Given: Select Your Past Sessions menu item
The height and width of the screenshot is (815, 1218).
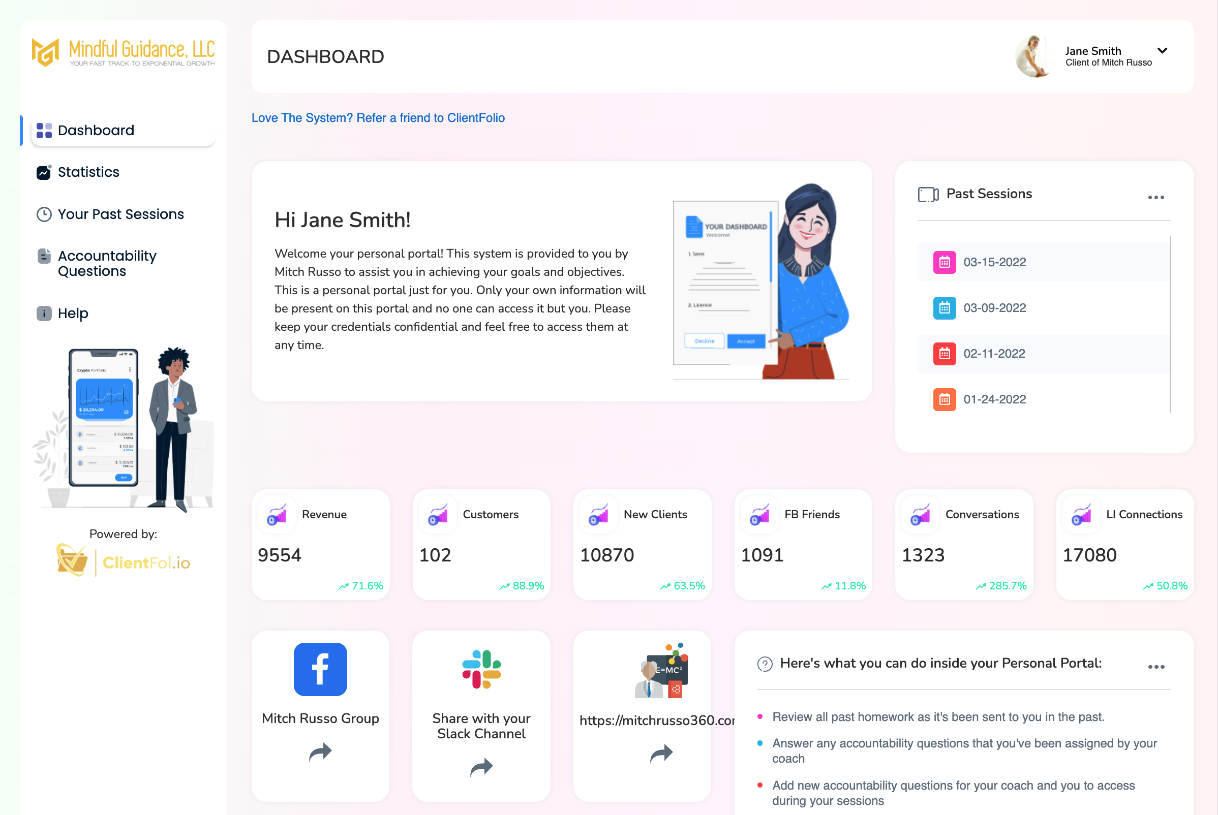Looking at the screenshot, I should pyautogui.click(x=120, y=214).
